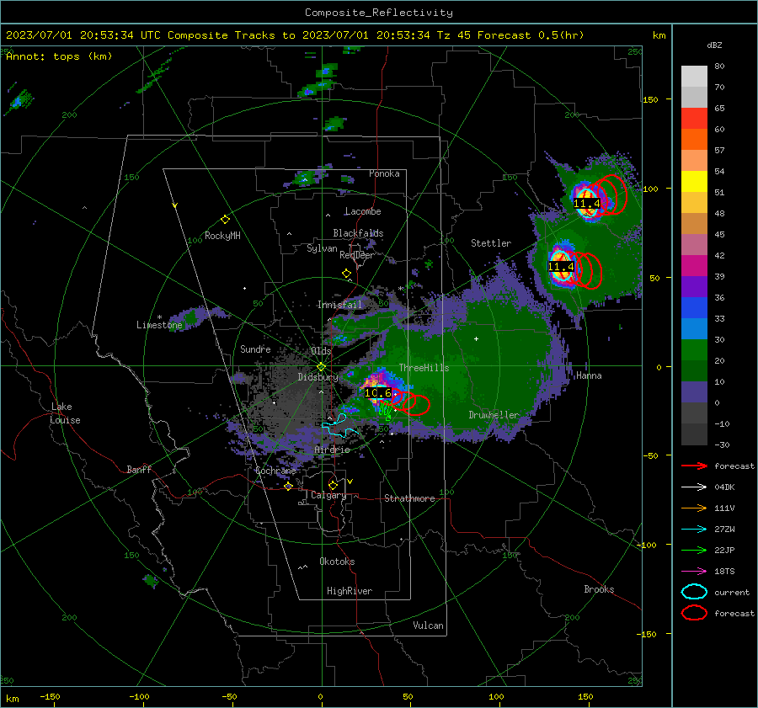Viewport: 758px width, 708px height.
Task: Click the HighRiver town label
Action: [350, 592]
